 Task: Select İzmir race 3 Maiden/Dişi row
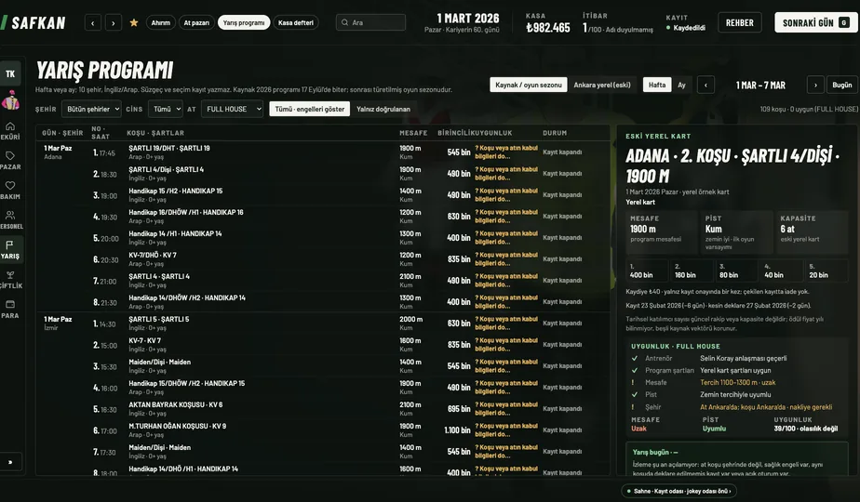pos(323,366)
